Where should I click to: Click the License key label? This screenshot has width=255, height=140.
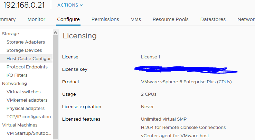click(x=75, y=69)
